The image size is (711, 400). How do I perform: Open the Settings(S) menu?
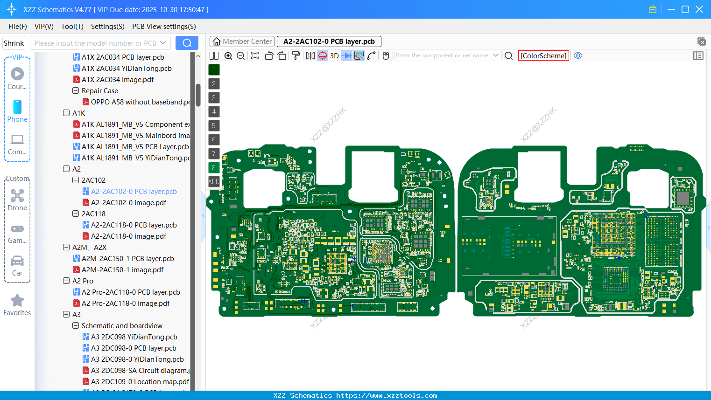107,27
